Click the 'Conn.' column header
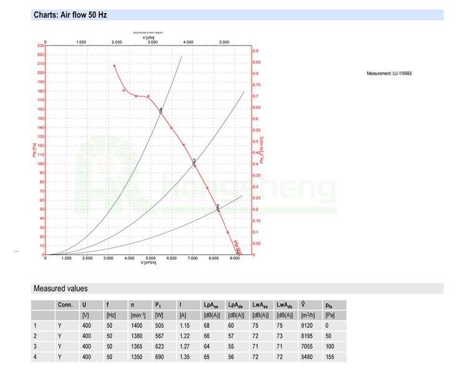Image resolution: width=467 pixels, height=369 pixels. coord(65,305)
